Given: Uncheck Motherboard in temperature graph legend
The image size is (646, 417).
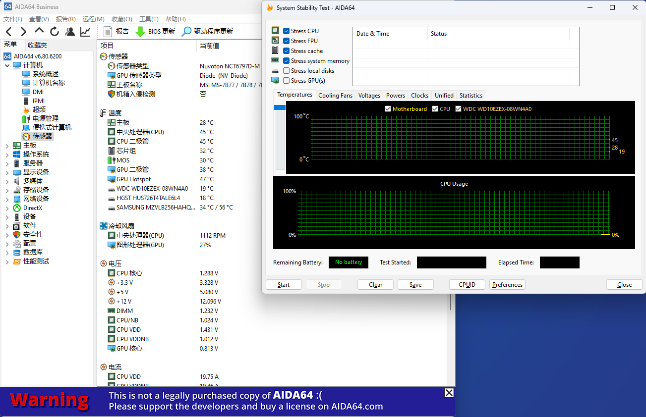Looking at the screenshot, I should [388, 109].
